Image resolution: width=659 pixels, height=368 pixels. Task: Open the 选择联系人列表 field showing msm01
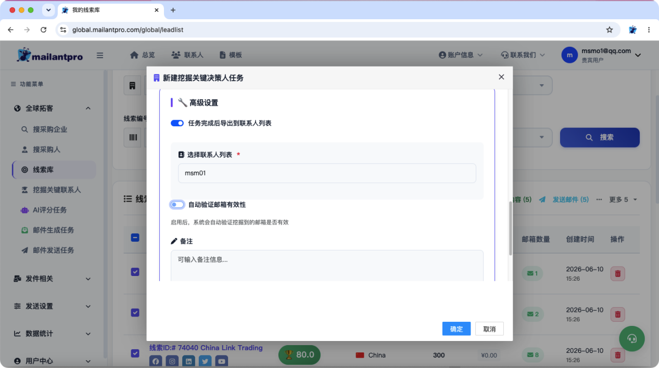pos(327,173)
